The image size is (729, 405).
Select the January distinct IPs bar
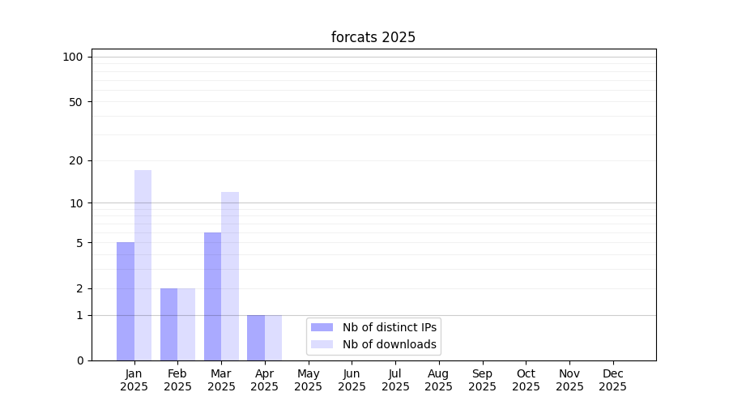tap(126, 301)
